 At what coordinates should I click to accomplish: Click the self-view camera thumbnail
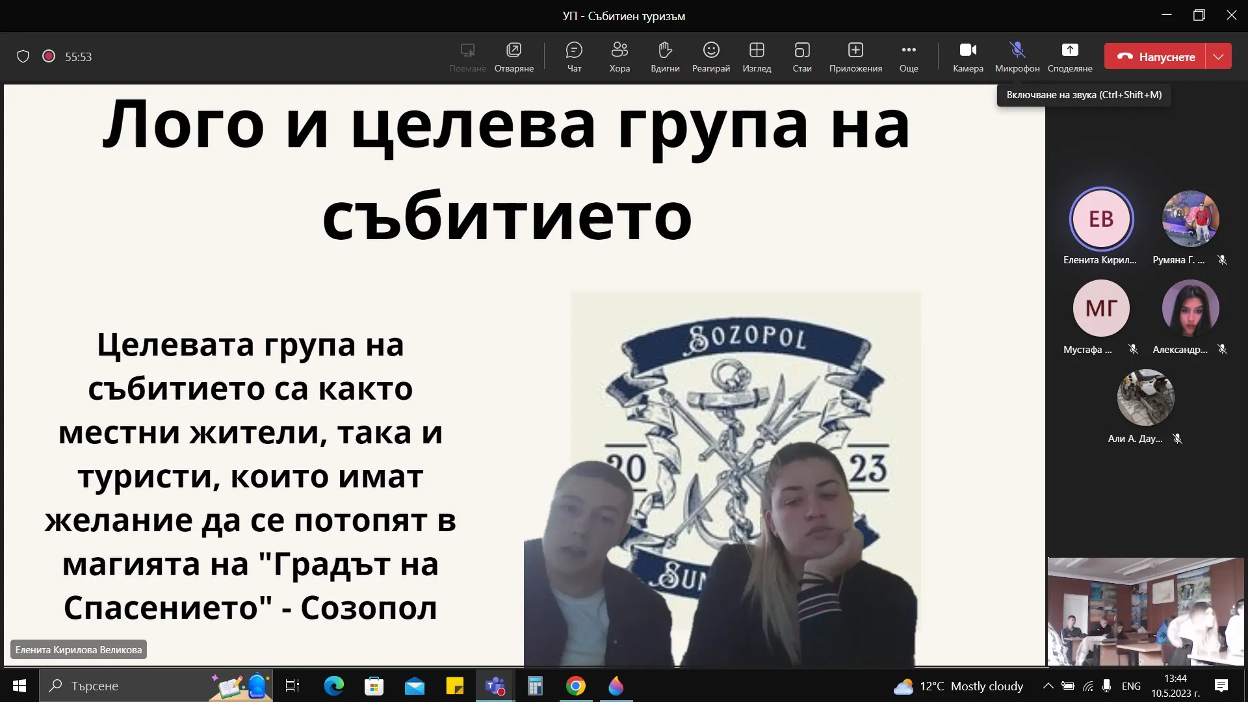1145,612
